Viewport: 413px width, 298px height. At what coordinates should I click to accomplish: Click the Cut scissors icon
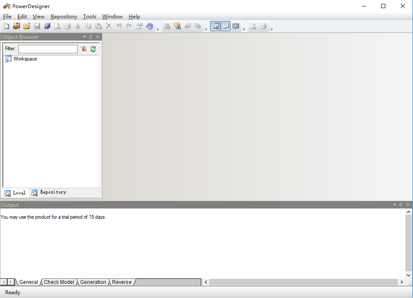pyautogui.click(x=78, y=26)
